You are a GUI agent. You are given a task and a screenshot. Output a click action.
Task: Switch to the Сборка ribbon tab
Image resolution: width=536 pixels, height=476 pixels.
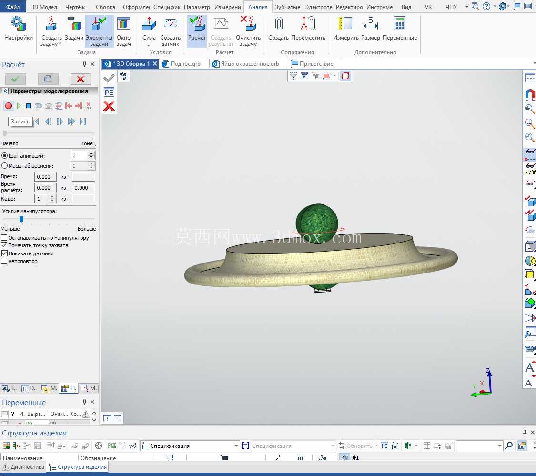pos(105,7)
